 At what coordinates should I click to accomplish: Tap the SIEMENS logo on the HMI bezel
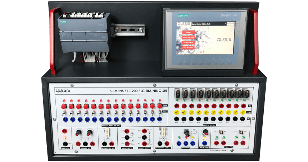(x=182, y=15)
